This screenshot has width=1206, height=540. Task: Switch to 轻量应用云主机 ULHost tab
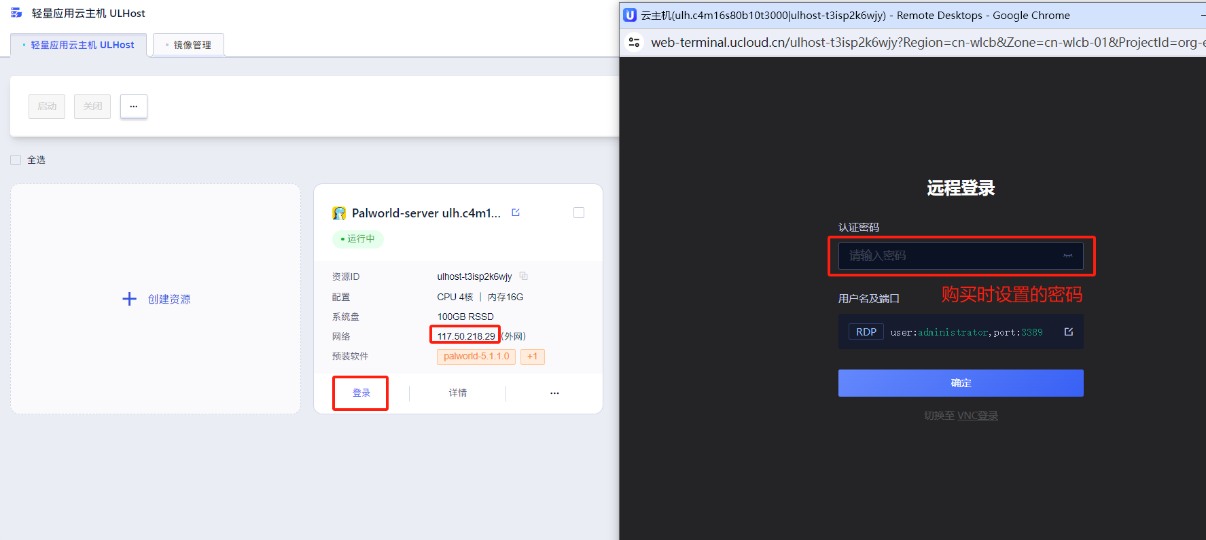(78, 45)
